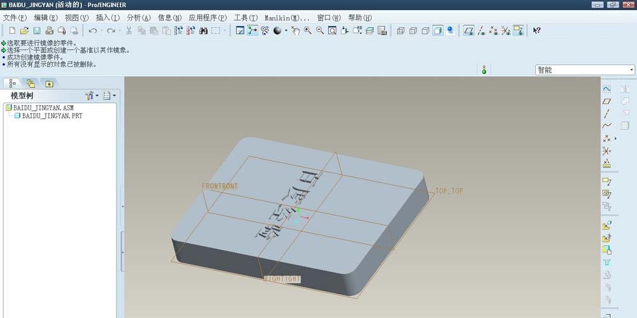Toggle datum planes display
The image size is (637, 318).
[x=469, y=31]
